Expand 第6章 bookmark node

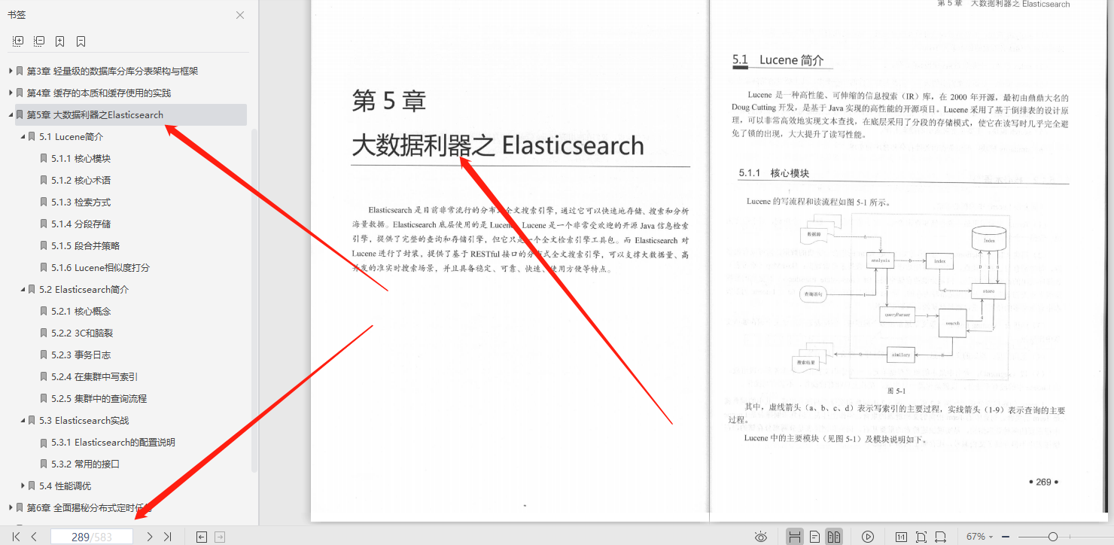tap(11, 507)
